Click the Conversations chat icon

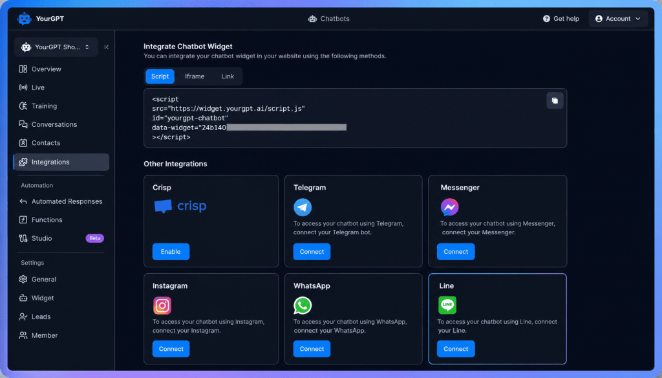click(x=23, y=124)
